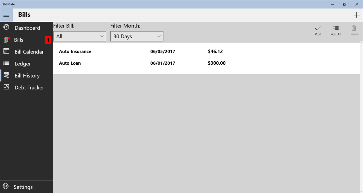Click the 06/05/2017 due date
The image size is (363, 193).
click(163, 52)
